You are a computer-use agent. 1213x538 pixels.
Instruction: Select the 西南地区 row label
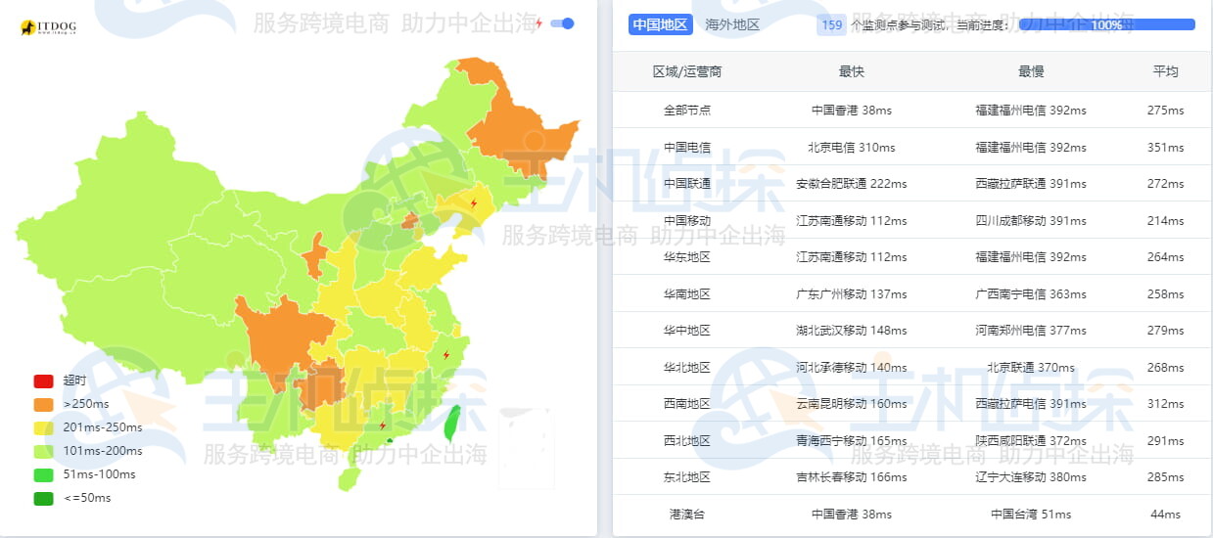click(687, 404)
